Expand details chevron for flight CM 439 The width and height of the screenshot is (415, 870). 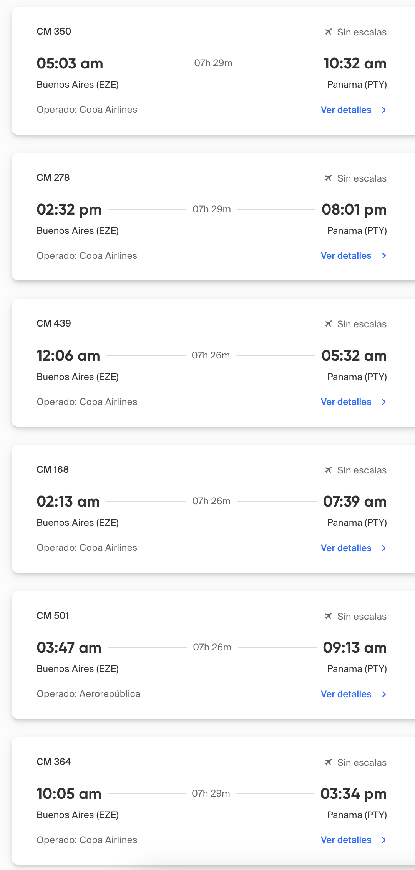pos(384,402)
